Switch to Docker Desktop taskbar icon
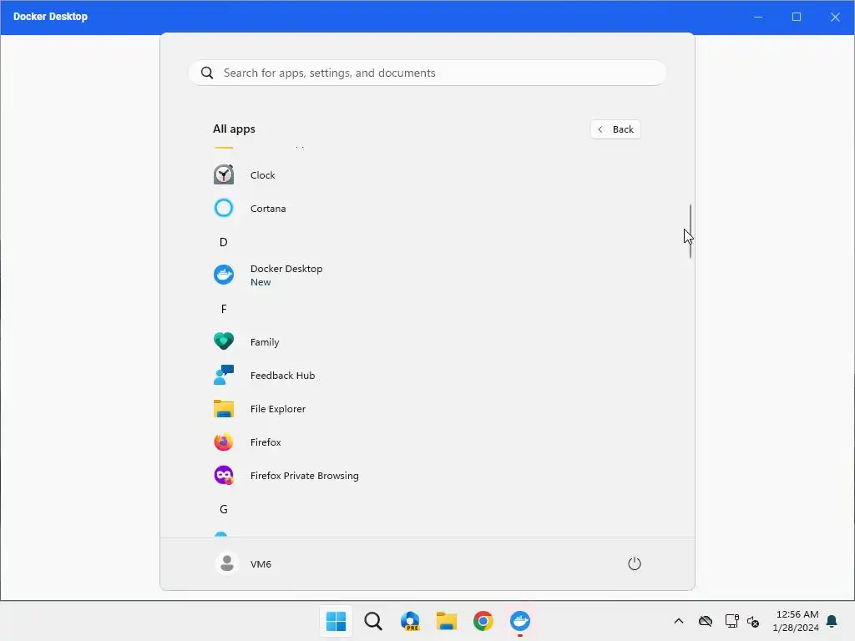 520,621
